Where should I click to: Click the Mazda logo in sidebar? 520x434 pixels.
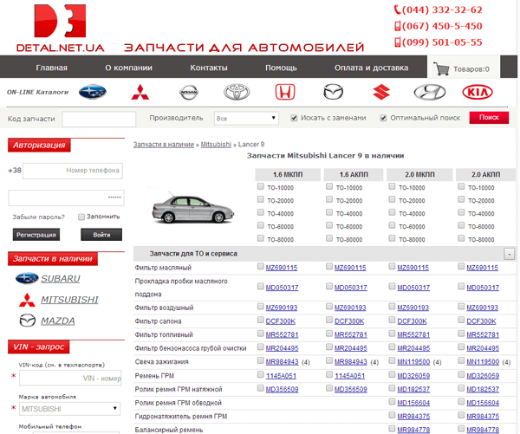(28, 321)
